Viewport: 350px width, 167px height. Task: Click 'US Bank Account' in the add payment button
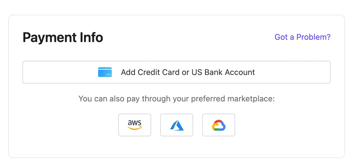(223, 72)
